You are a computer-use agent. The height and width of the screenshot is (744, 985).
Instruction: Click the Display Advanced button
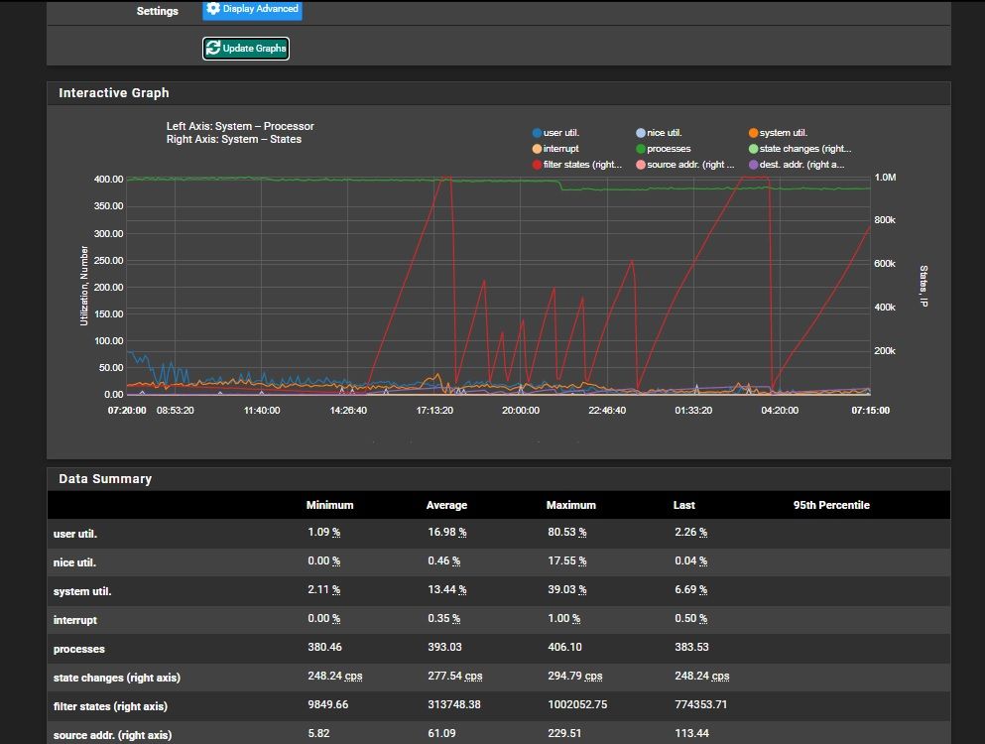252,10
